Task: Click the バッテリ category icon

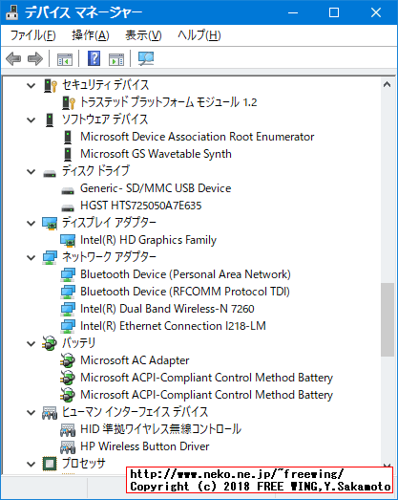Action: pyautogui.click(x=50, y=343)
